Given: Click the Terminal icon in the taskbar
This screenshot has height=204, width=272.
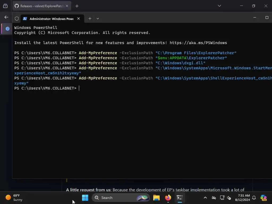Looking at the screenshot, I should click(x=180, y=198).
